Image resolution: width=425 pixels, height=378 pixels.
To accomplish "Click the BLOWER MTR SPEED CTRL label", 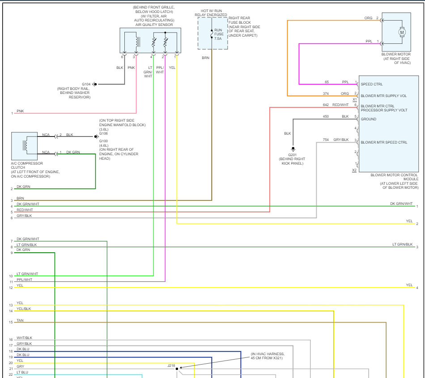I will (x=384, y=142).
